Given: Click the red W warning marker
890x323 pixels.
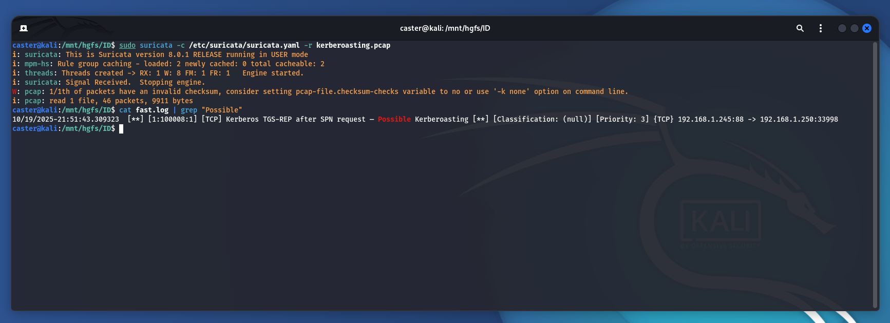Looking at the screenshot, I should pos(14,92).
